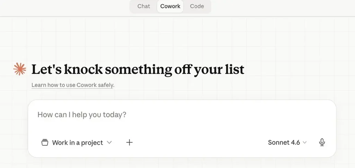Start voice input with the microphone icon
355x168 pixels.
322,142
